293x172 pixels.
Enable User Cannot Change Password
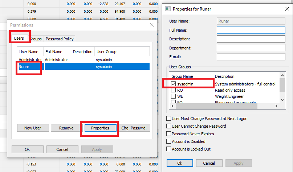click(x=168, y=126)
